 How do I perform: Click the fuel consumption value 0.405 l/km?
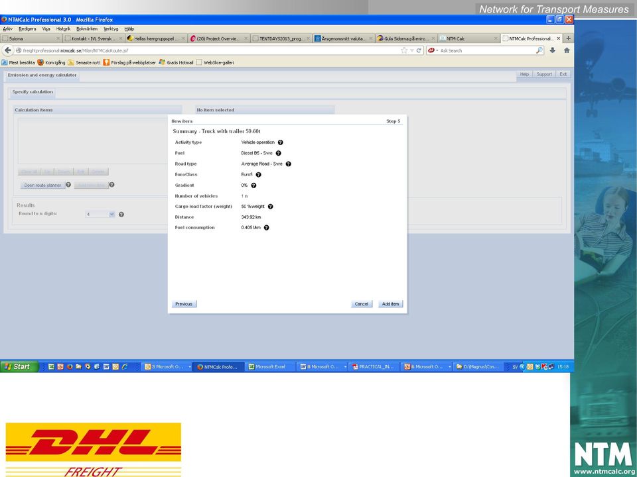pos(251,228)
